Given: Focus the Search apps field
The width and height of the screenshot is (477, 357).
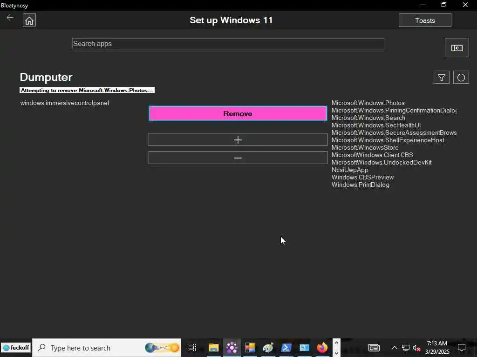Looking at the screenshot, I should click(228, 44).
